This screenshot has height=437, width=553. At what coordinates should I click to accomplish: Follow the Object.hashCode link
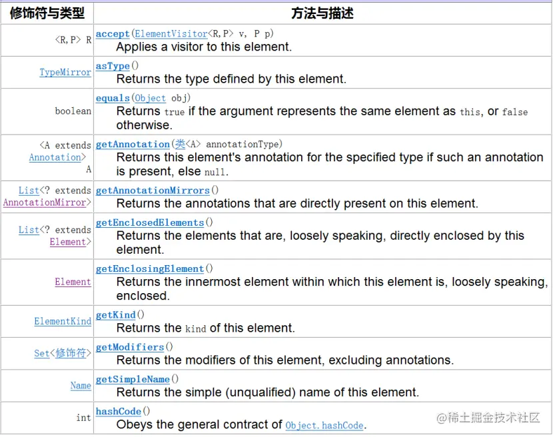324,426
